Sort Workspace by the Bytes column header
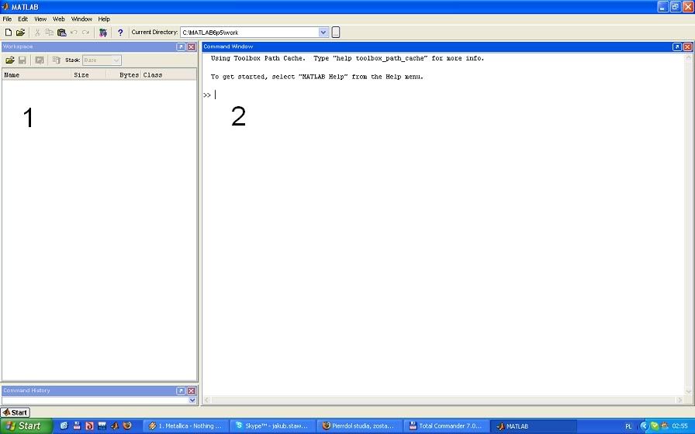Viewport: 695px width, 434px height. pyautogui.click(x=123, y=75)
